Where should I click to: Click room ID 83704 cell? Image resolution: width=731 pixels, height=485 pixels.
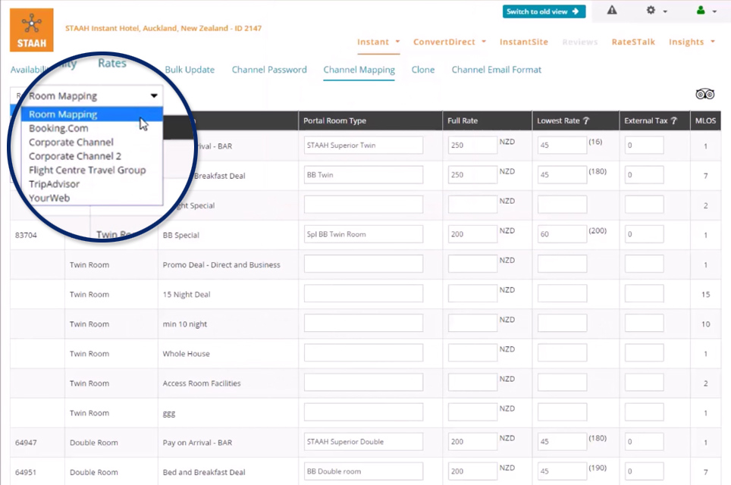pyautogui.click(x=26, y=235)
